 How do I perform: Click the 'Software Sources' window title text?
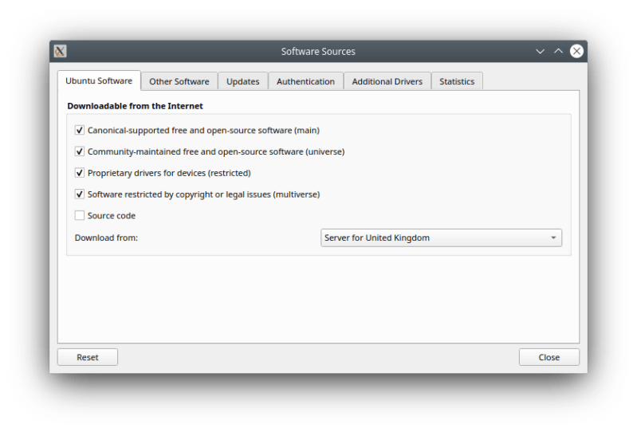click(318, 52)
